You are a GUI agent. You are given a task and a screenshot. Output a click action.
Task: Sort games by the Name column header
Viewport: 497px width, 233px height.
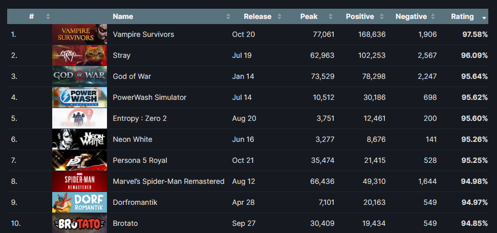pyautogui.click(x=123, y=16)
